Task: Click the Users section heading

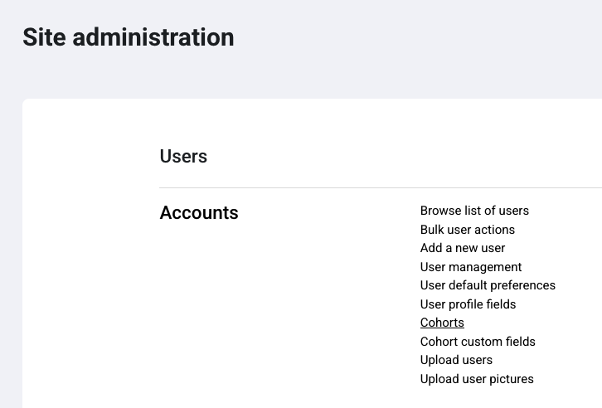Action: point(183,157)
